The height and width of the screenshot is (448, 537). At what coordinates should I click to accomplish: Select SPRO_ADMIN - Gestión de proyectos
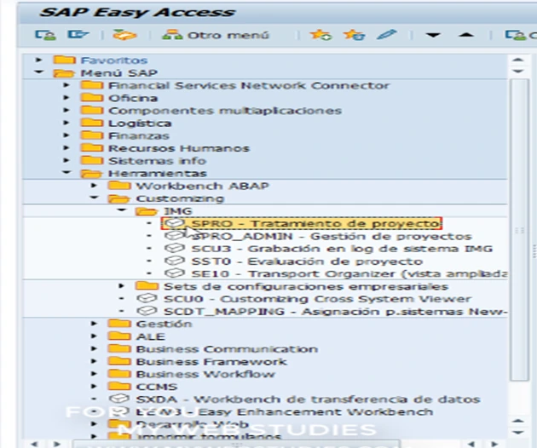[x=318, y=236]
